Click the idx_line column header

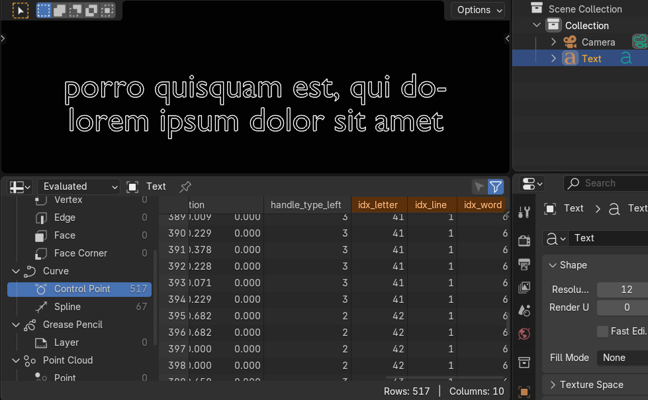[432, 205]
